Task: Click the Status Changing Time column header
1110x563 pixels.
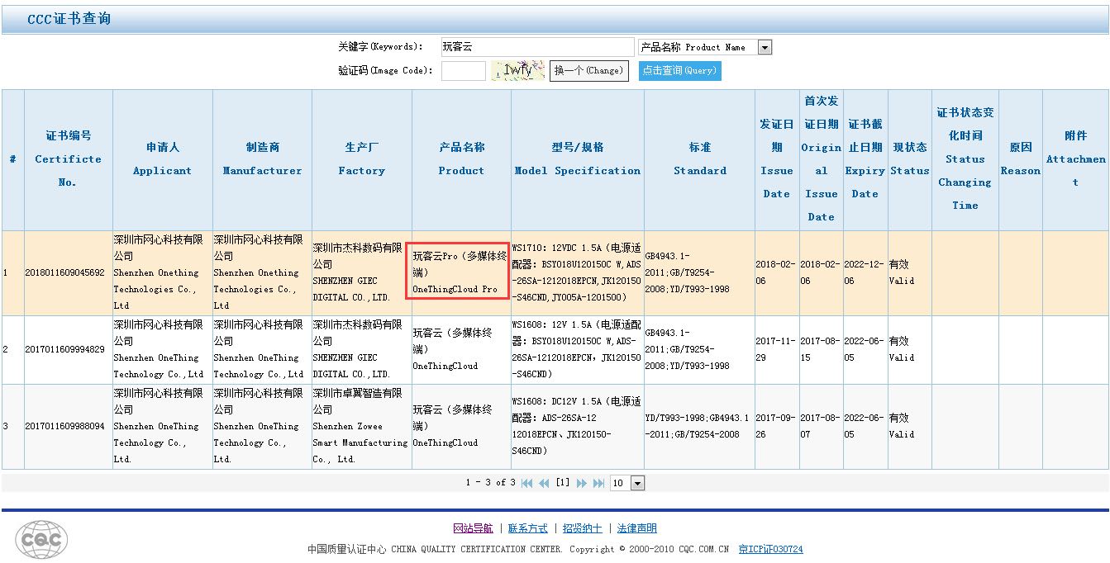Action: [965, 159]
